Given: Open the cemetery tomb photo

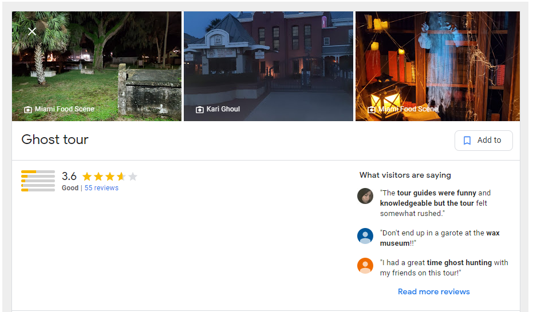Looking at the screenshot, I should point(97,66).
